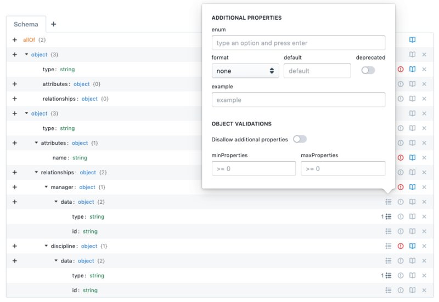
Task: Open description for the allOf row
Action: 412,39
